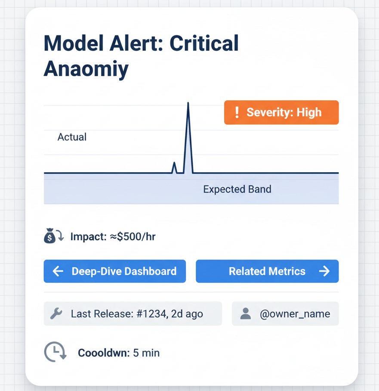Toggle the Expected Band overlay

tap(237, 189)
